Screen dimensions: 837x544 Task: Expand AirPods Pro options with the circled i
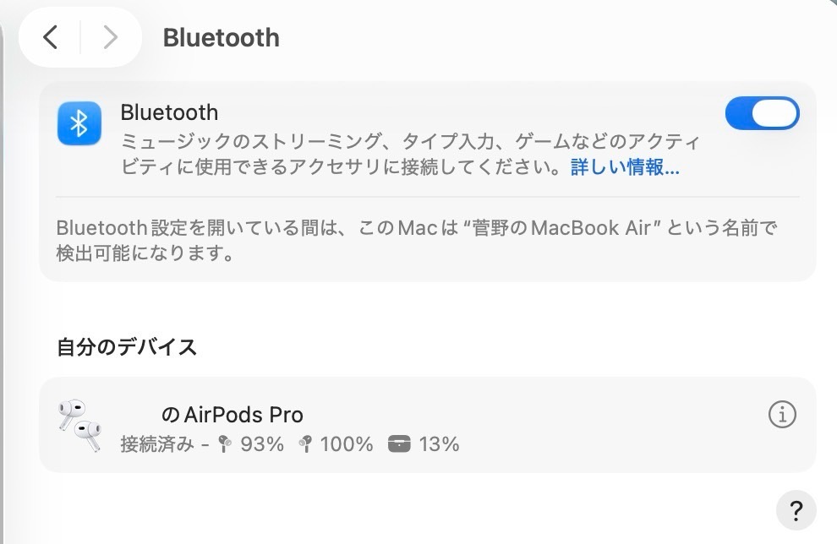[783, 414]
